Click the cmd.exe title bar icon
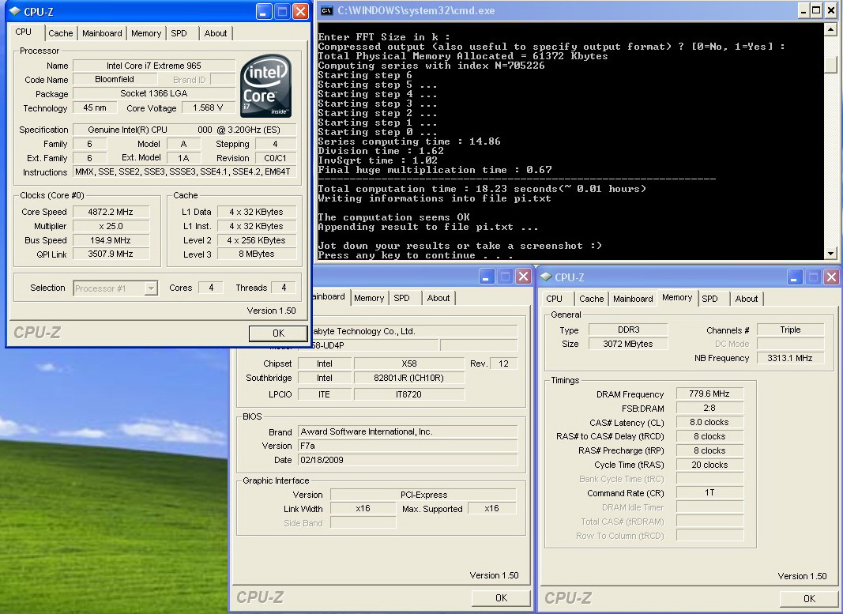Viewport: 843px width, 614px height. point(326,11)
